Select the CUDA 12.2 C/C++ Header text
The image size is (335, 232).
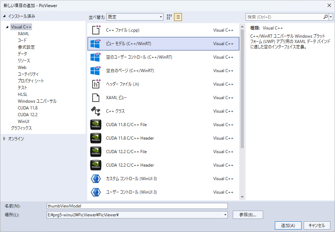[x=130, y=165]
